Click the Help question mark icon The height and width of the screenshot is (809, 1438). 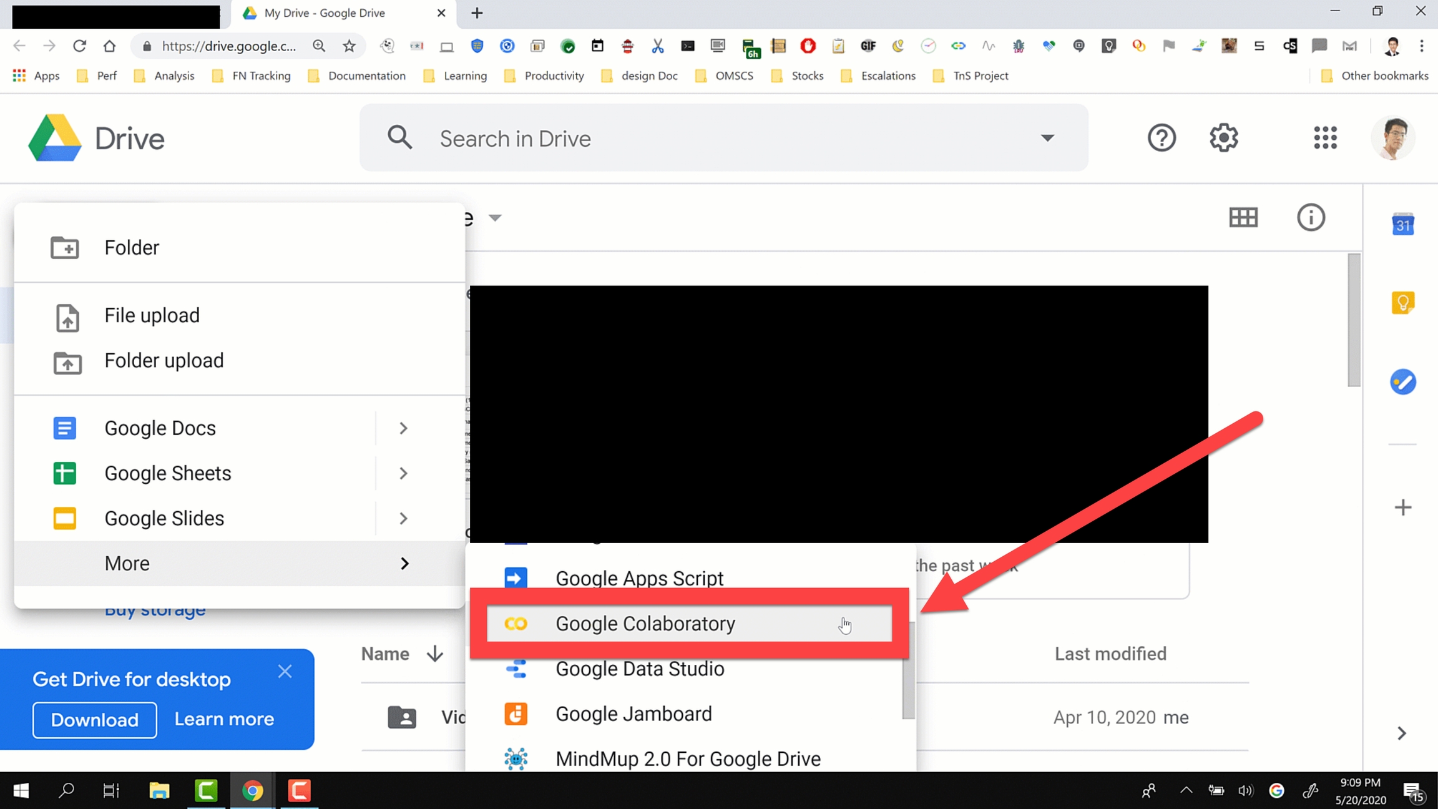click(1162, 138)
